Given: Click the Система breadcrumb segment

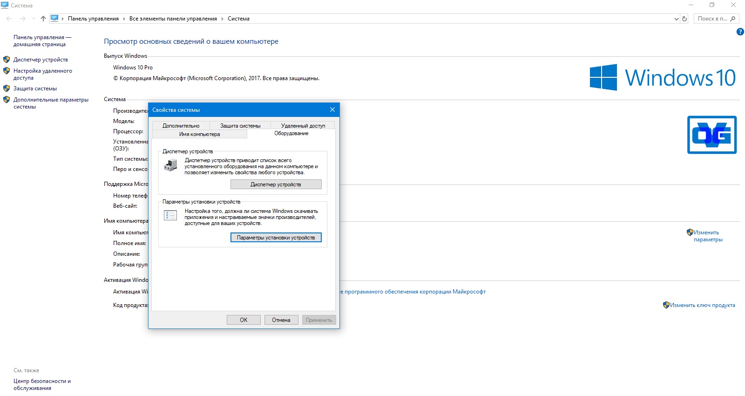Looking at the screenshot, I should 238,19.
